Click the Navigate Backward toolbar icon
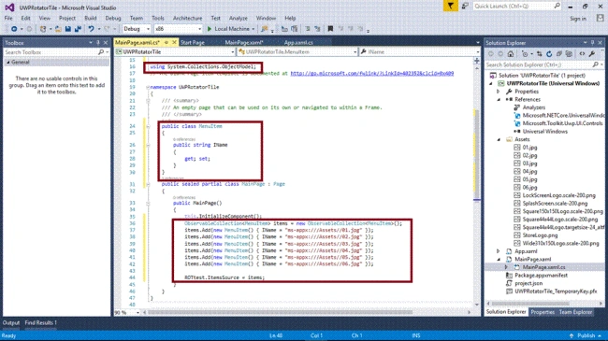Screen dimensions: 608x341 14,29
